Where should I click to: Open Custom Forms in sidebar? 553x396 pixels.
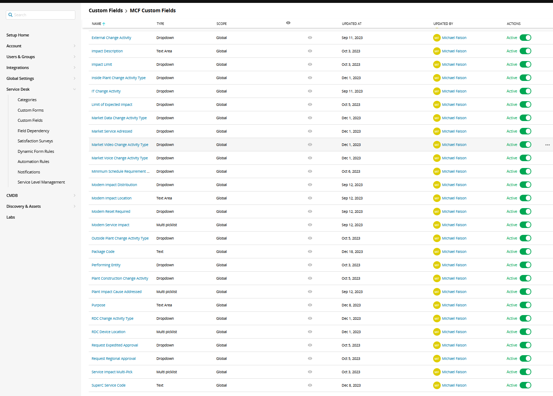(31, 110)
